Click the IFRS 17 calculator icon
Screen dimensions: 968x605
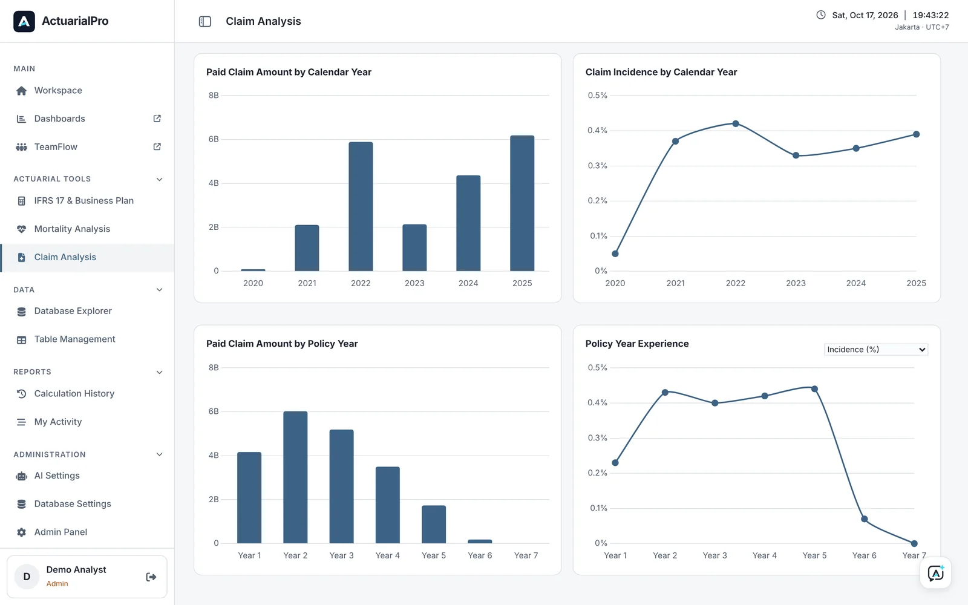point(22,201)
